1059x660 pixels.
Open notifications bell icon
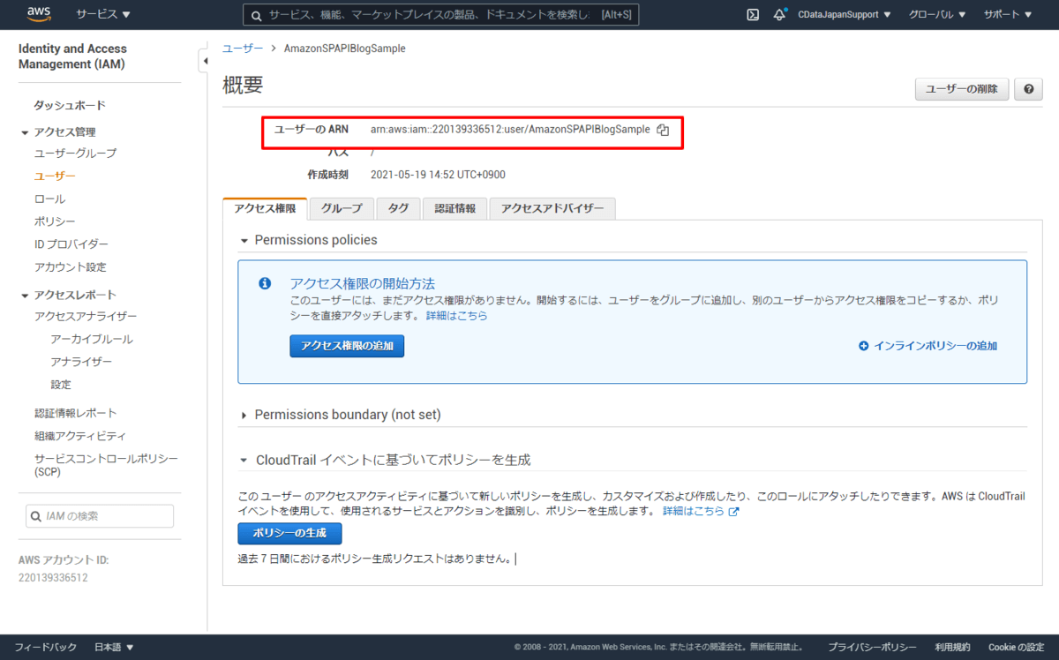coord(779,14)
